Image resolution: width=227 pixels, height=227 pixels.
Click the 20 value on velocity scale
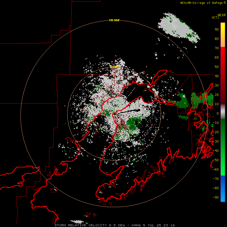coord(217,95)
